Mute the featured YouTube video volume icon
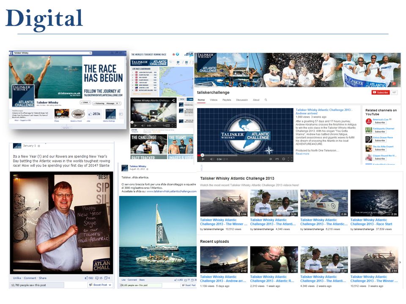This screenshot has height=304, width=406. (x=212, y=159)
